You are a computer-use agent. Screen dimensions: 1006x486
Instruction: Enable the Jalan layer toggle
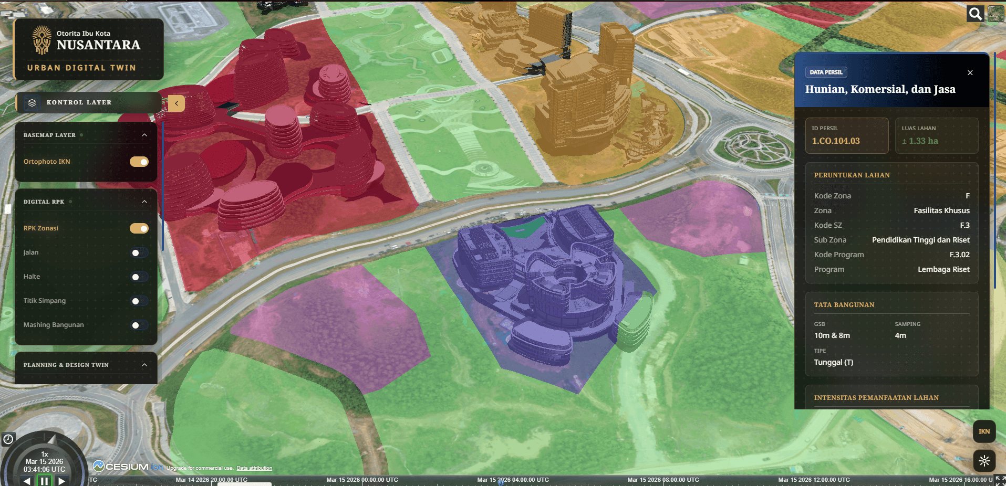139,253
